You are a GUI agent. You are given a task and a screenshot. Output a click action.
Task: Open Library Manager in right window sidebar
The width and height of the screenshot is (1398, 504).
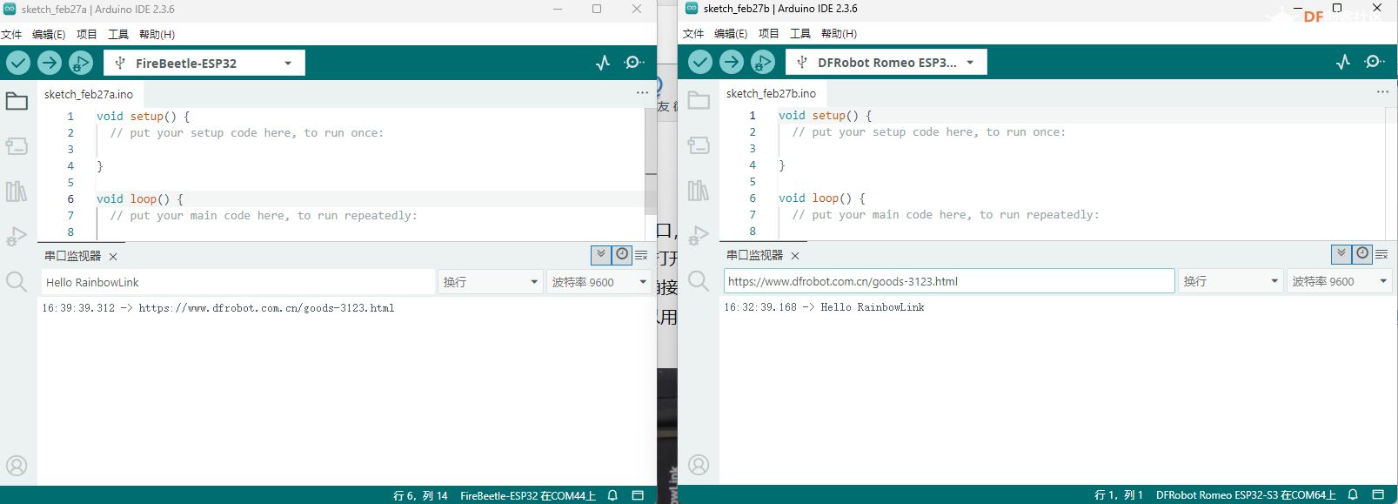pyautogui.click(x=699, y=191)
